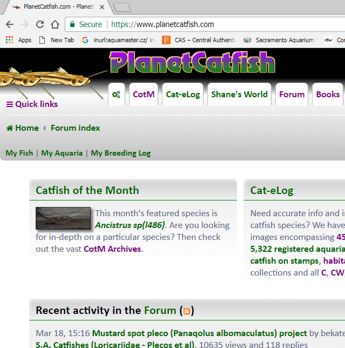Screen dimensions: 345x348
Task: Open the Ancistrus sp(l486) species link
Action: 130,225
